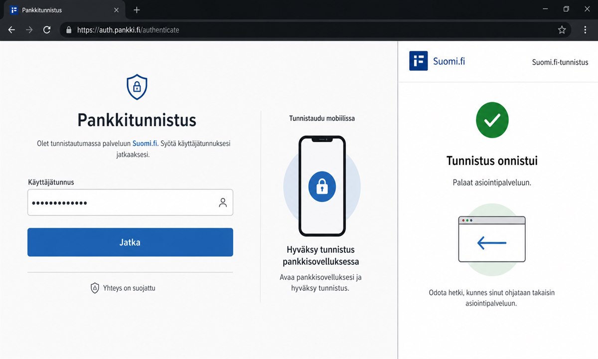Click the Odota hetki redirect message
Image resolution: width=598 pixels, height=359 pixels.
[492, 298]
